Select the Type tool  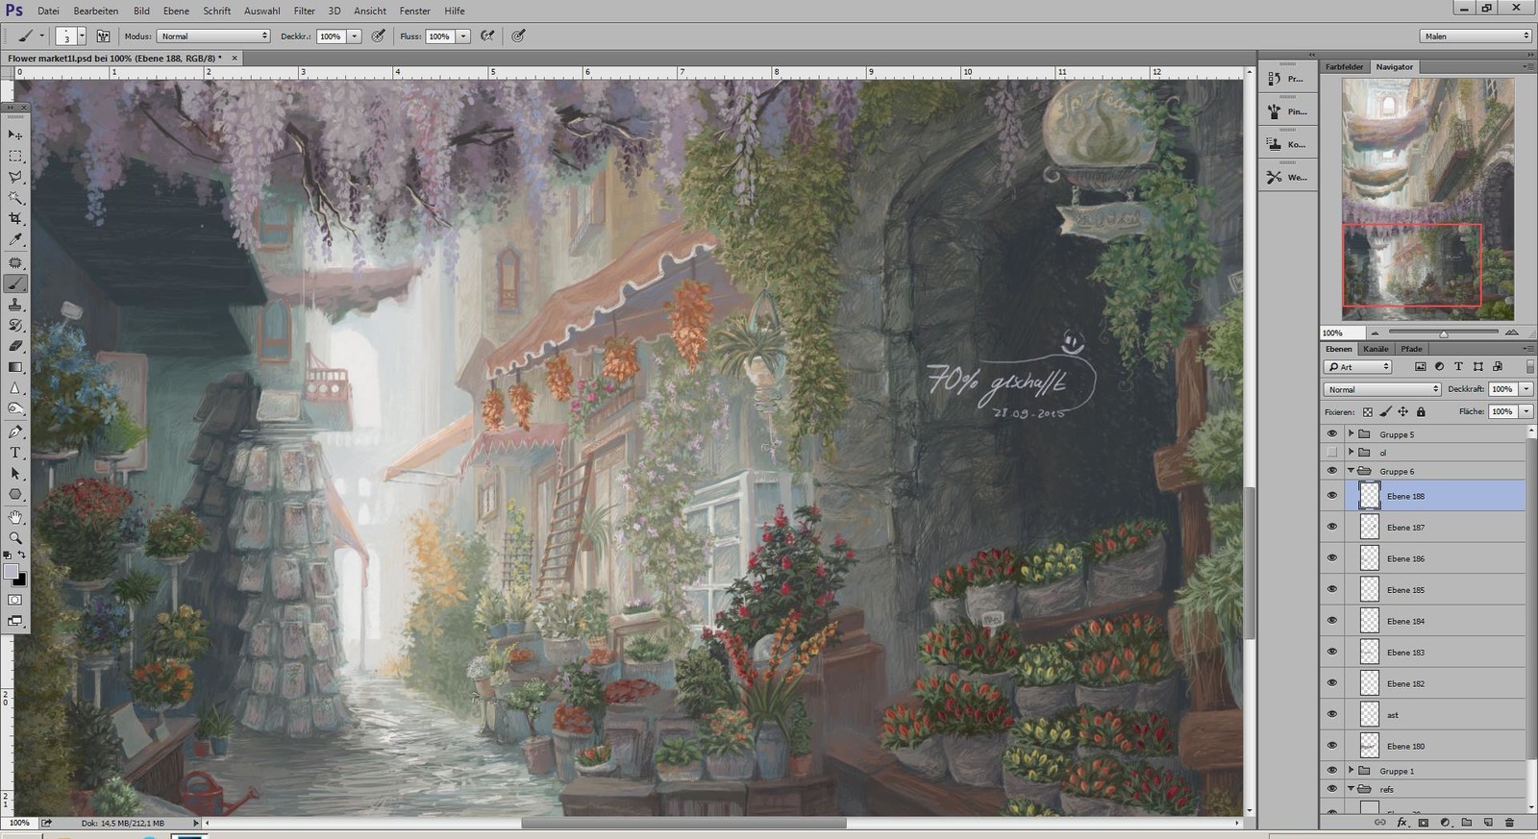coord(15,453)
